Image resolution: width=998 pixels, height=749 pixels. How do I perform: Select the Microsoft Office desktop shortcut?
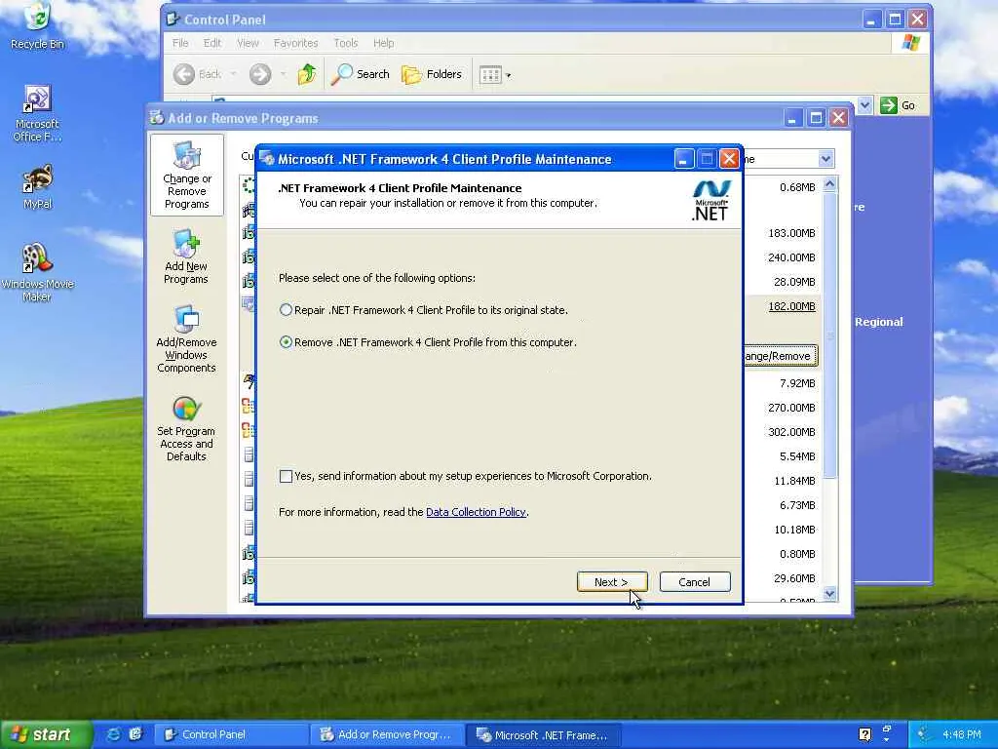[x=37, y=113]
